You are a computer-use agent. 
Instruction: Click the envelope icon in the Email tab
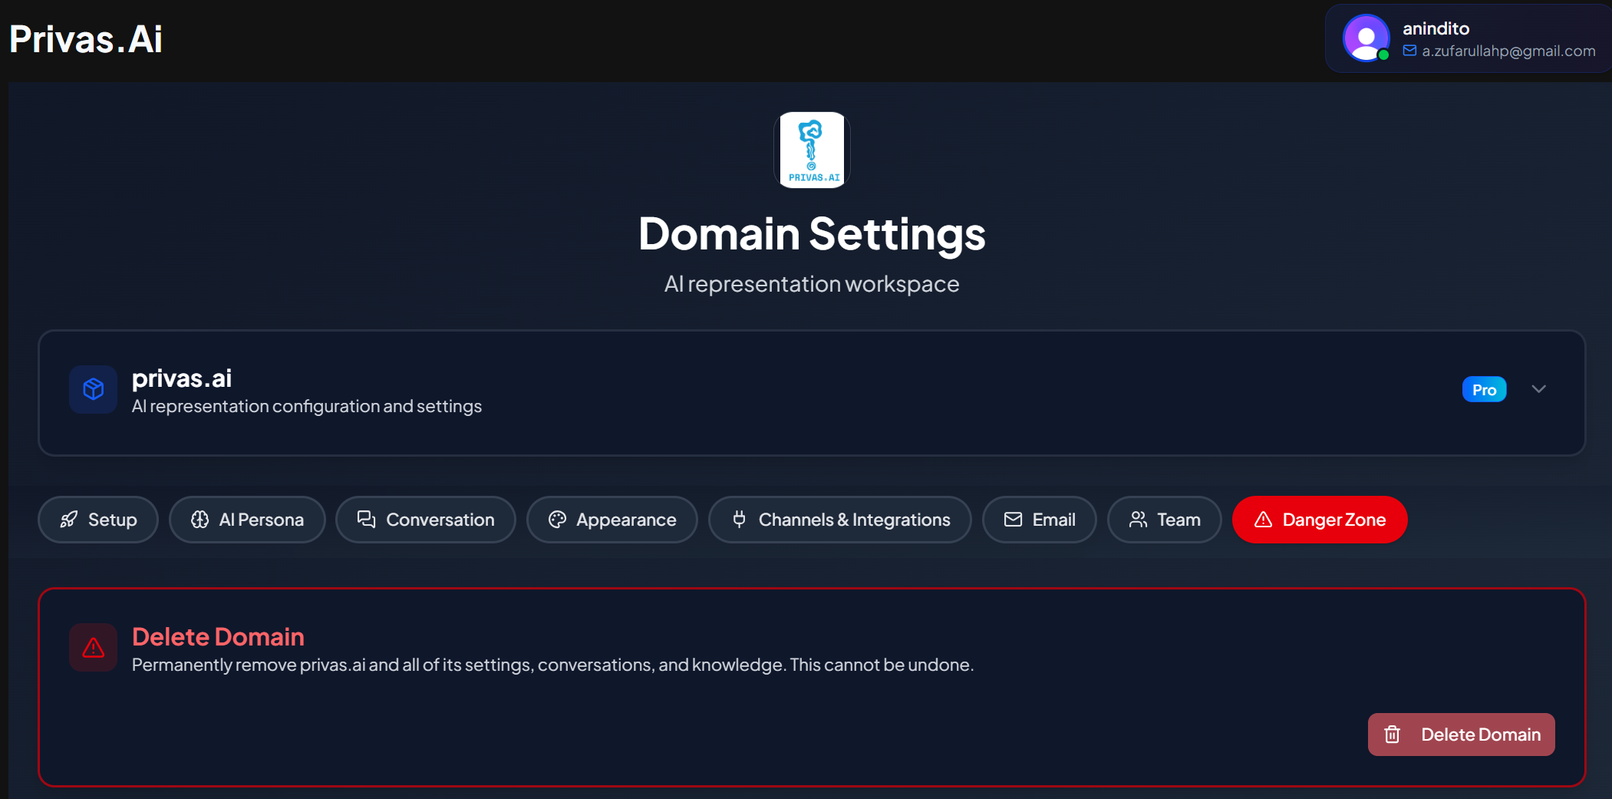[1013, 520]
